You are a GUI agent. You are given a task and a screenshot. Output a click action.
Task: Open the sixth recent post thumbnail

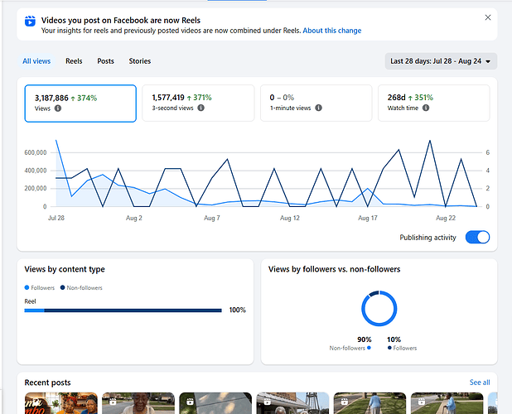tap(447, 403)
